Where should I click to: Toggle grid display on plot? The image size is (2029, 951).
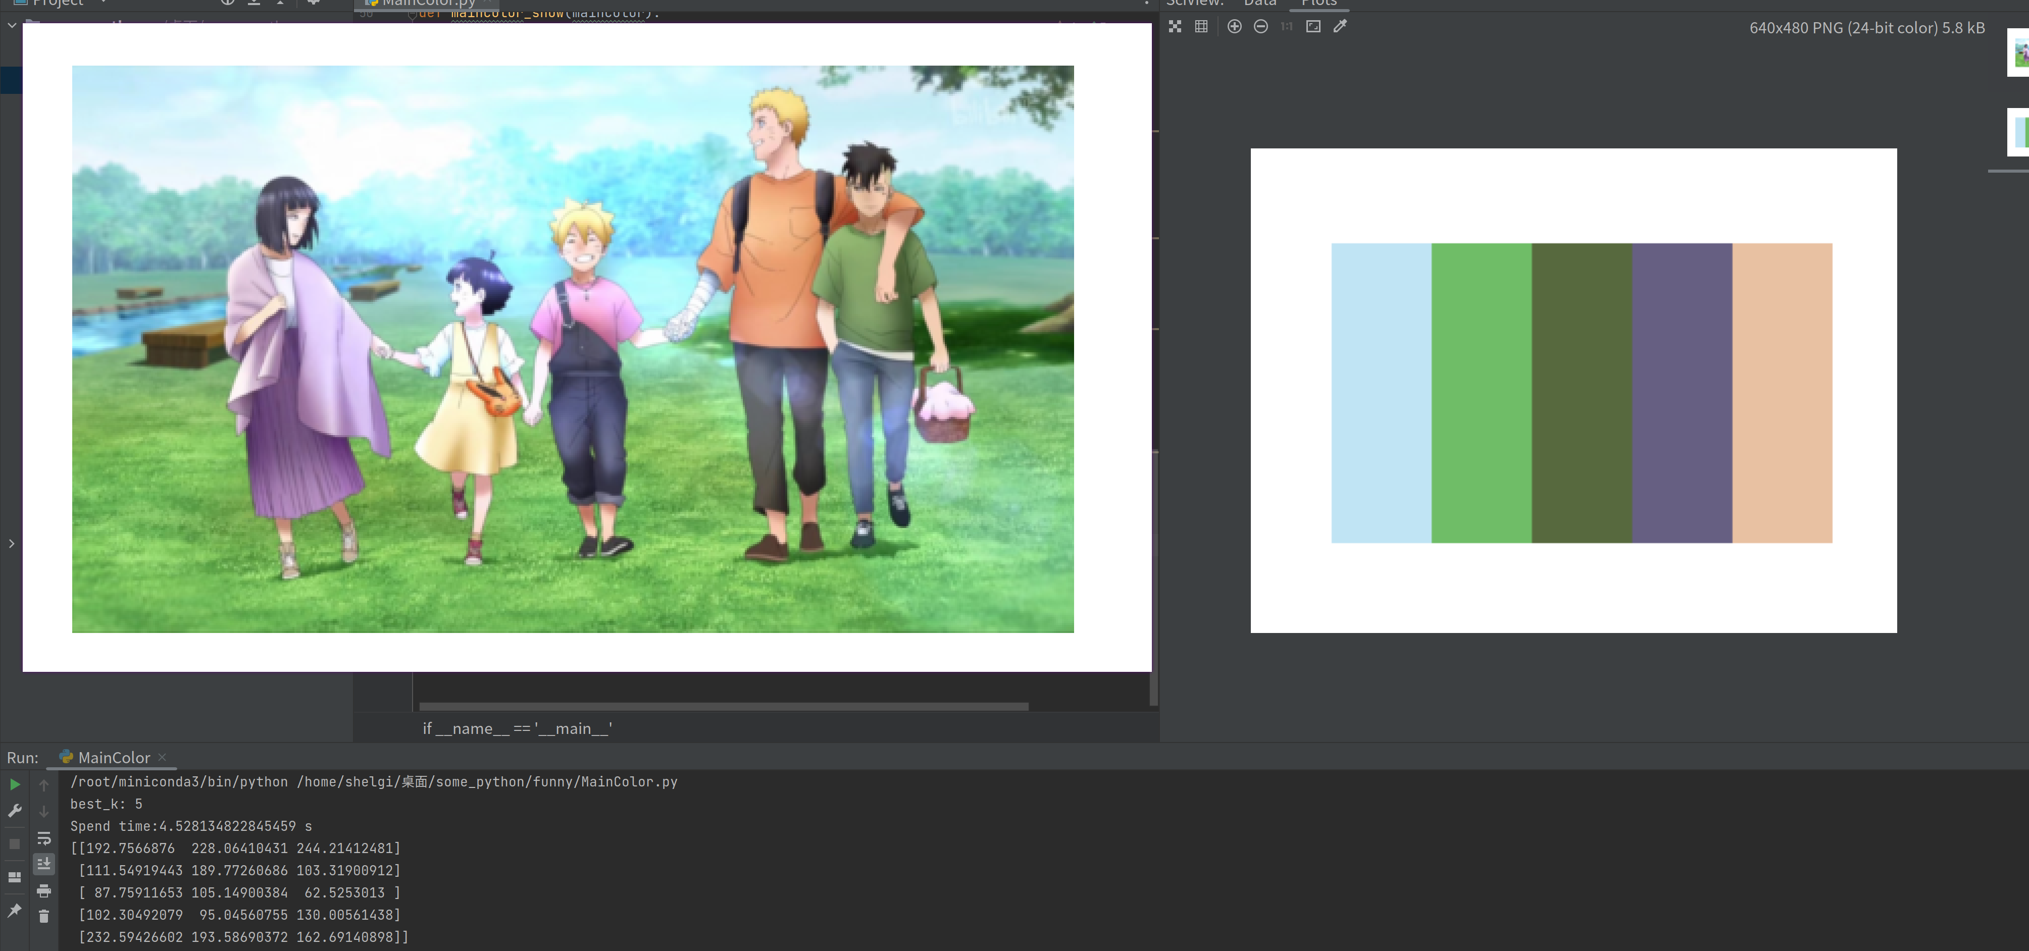point(1201,27)
